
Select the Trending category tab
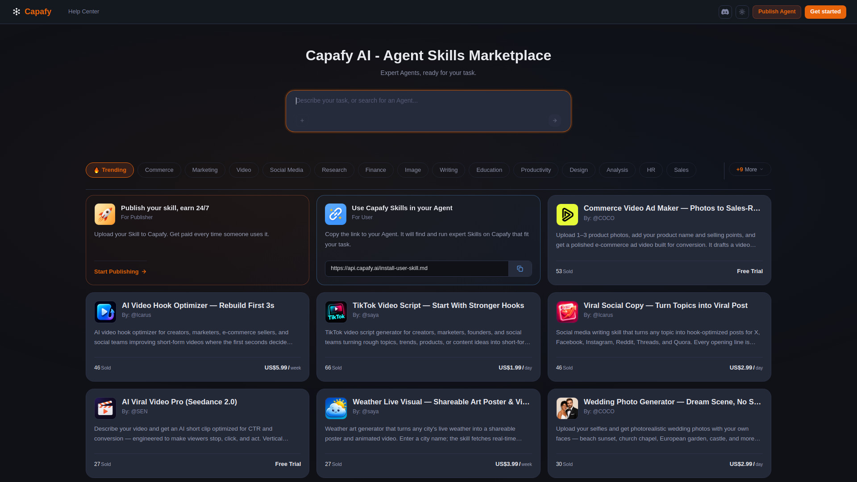pyautogui.click(x=110, y=170)
